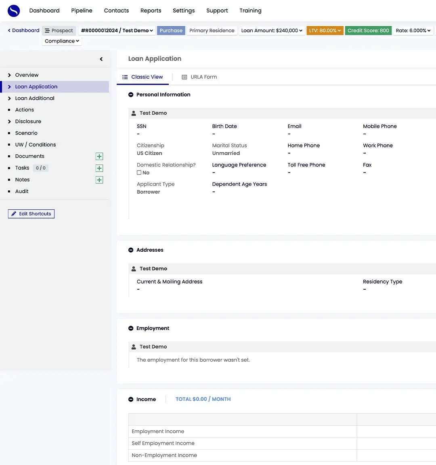Click the Employment Income row
Screen dimensions: 436x465
pos(282,431)
